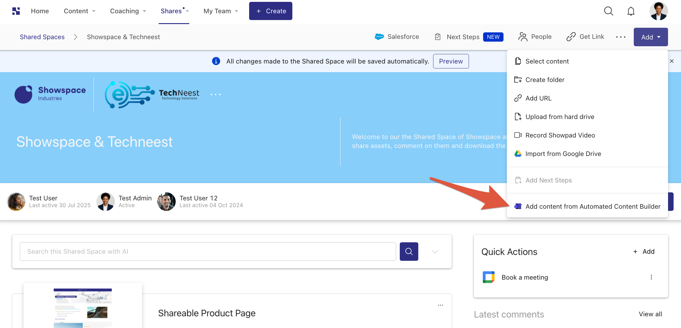Expand the search panel chevron
The image size is (681, 328).
tap(435, 252)
